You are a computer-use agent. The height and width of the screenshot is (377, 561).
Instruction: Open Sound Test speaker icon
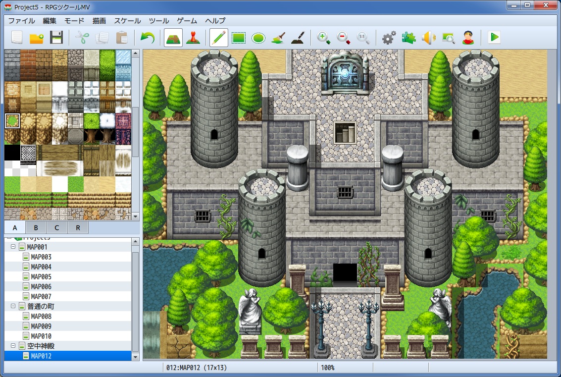[x=428, y=38]
